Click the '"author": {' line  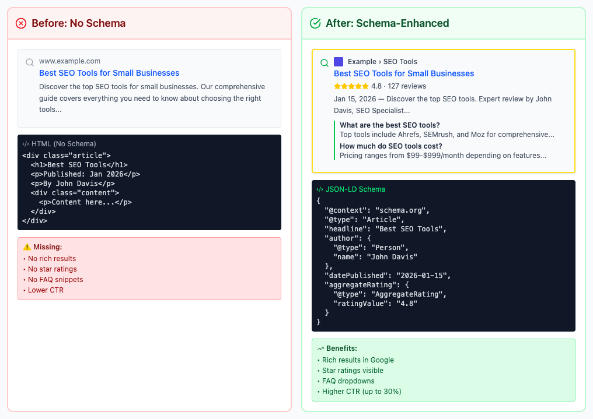[x=347, y=238]
